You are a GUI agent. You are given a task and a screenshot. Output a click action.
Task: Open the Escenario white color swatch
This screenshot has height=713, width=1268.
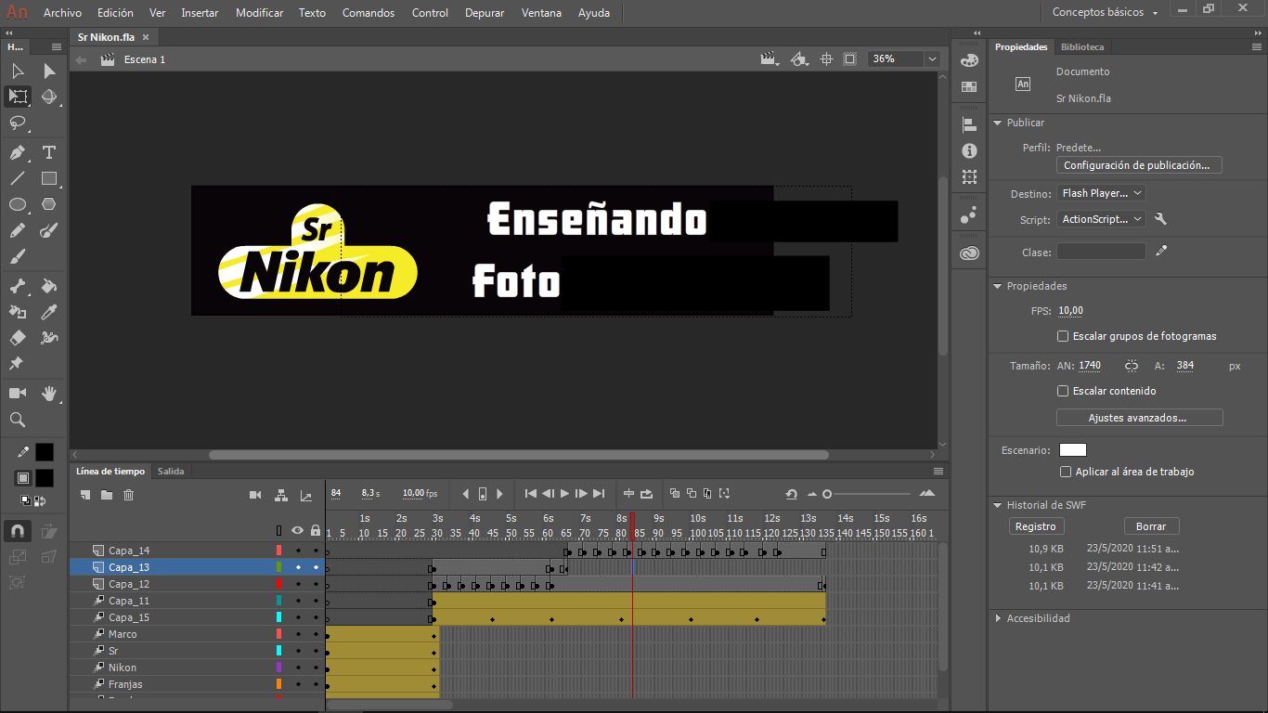1073,450
